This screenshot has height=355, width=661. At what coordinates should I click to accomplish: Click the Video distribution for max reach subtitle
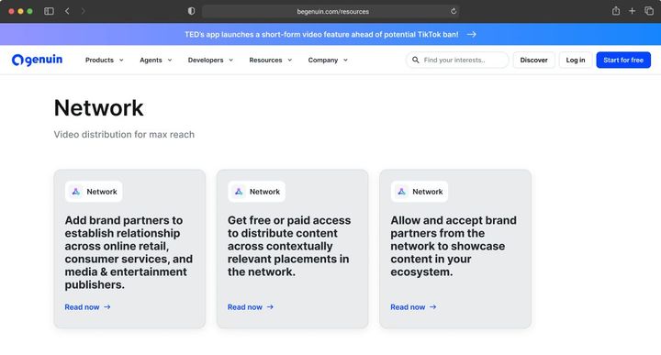(x=124, y=134)
